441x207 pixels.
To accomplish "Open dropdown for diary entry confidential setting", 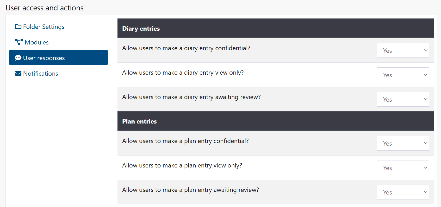I will 403,50.
